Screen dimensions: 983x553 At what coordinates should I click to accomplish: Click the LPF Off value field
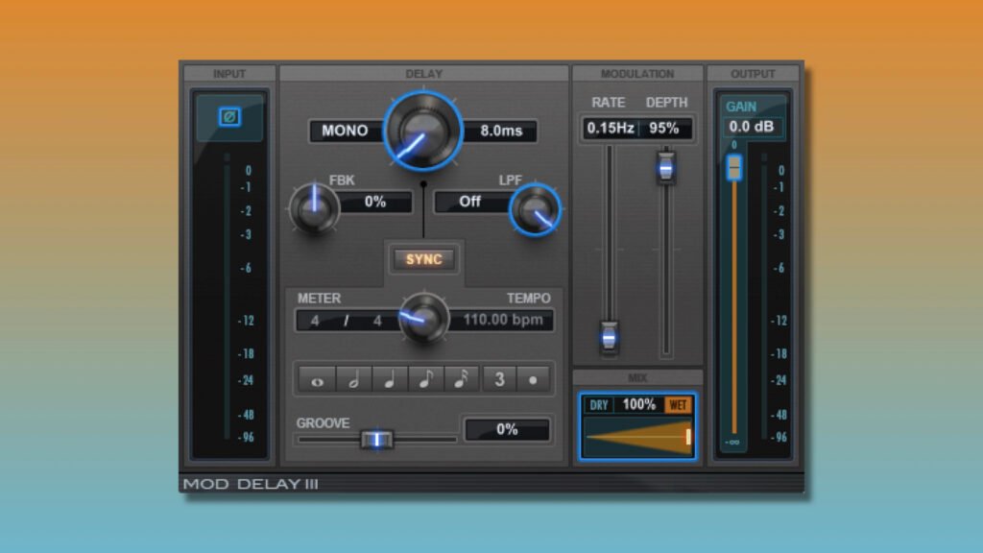point(470,202)
